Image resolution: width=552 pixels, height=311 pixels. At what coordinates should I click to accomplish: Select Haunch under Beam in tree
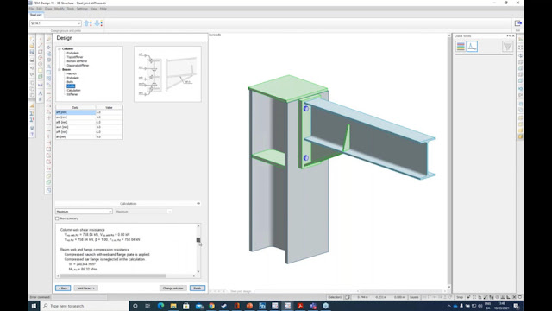point(72,73)
